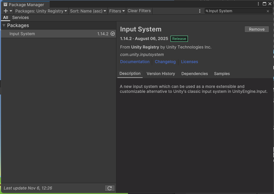Click the refresh package list icon
This screenshot has height=194, width=274.
[110, 188]
